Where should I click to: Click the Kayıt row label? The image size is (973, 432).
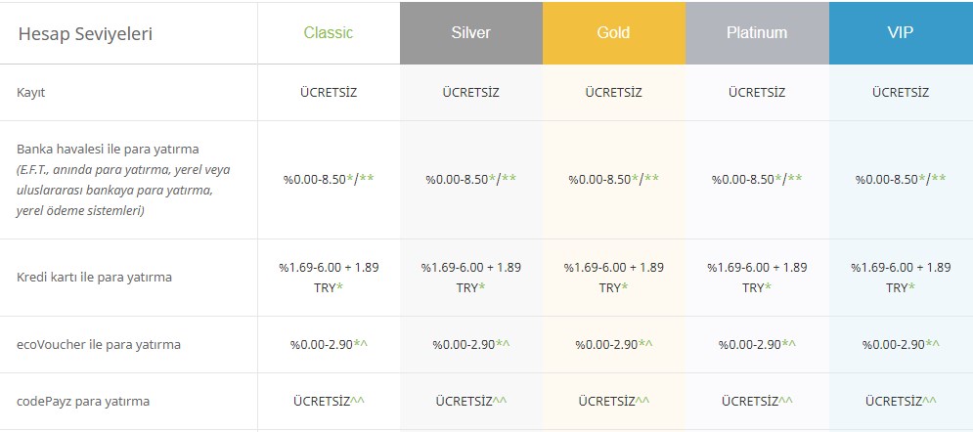(x=31, y=93)
